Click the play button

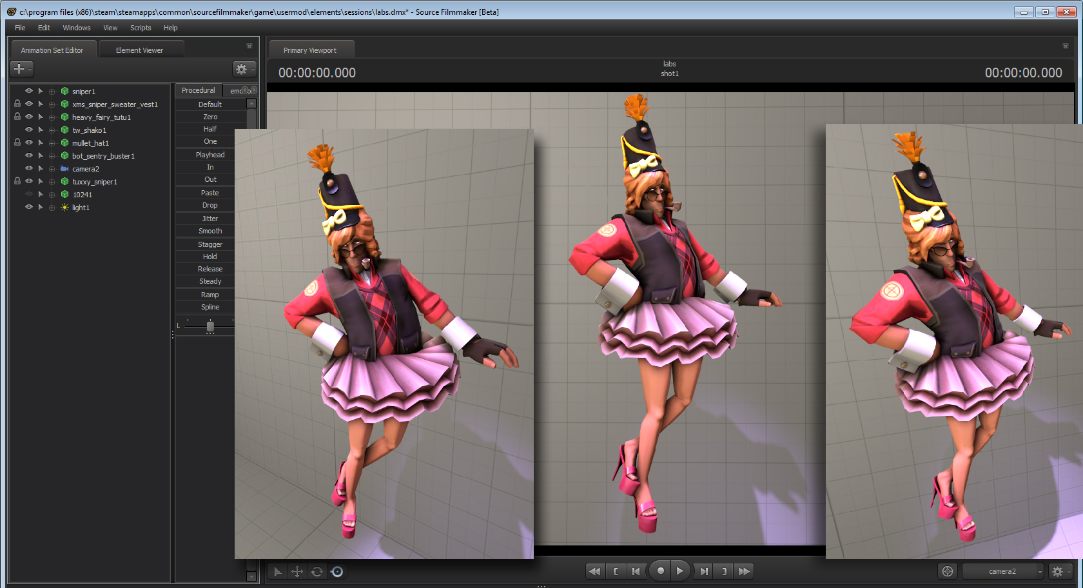679,571
